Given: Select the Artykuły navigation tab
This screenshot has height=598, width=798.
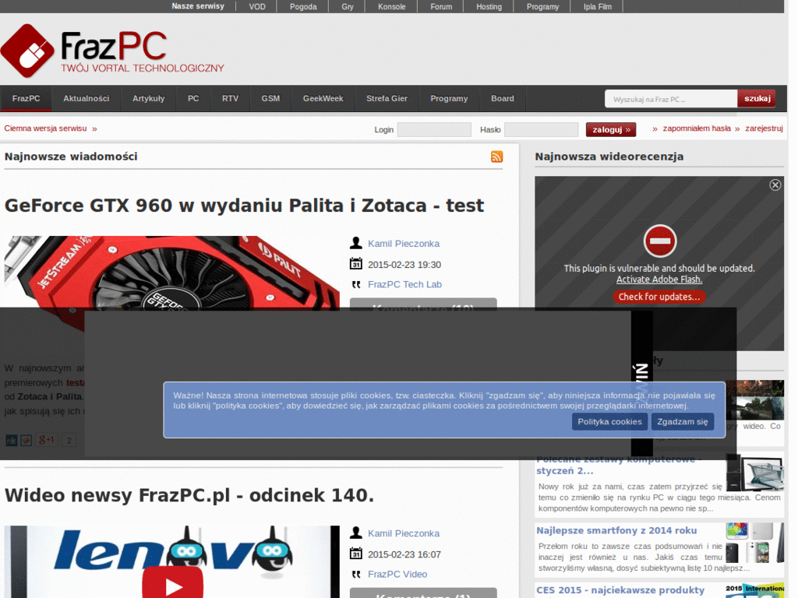Looking at the screenshot, I should coord(149,99).
